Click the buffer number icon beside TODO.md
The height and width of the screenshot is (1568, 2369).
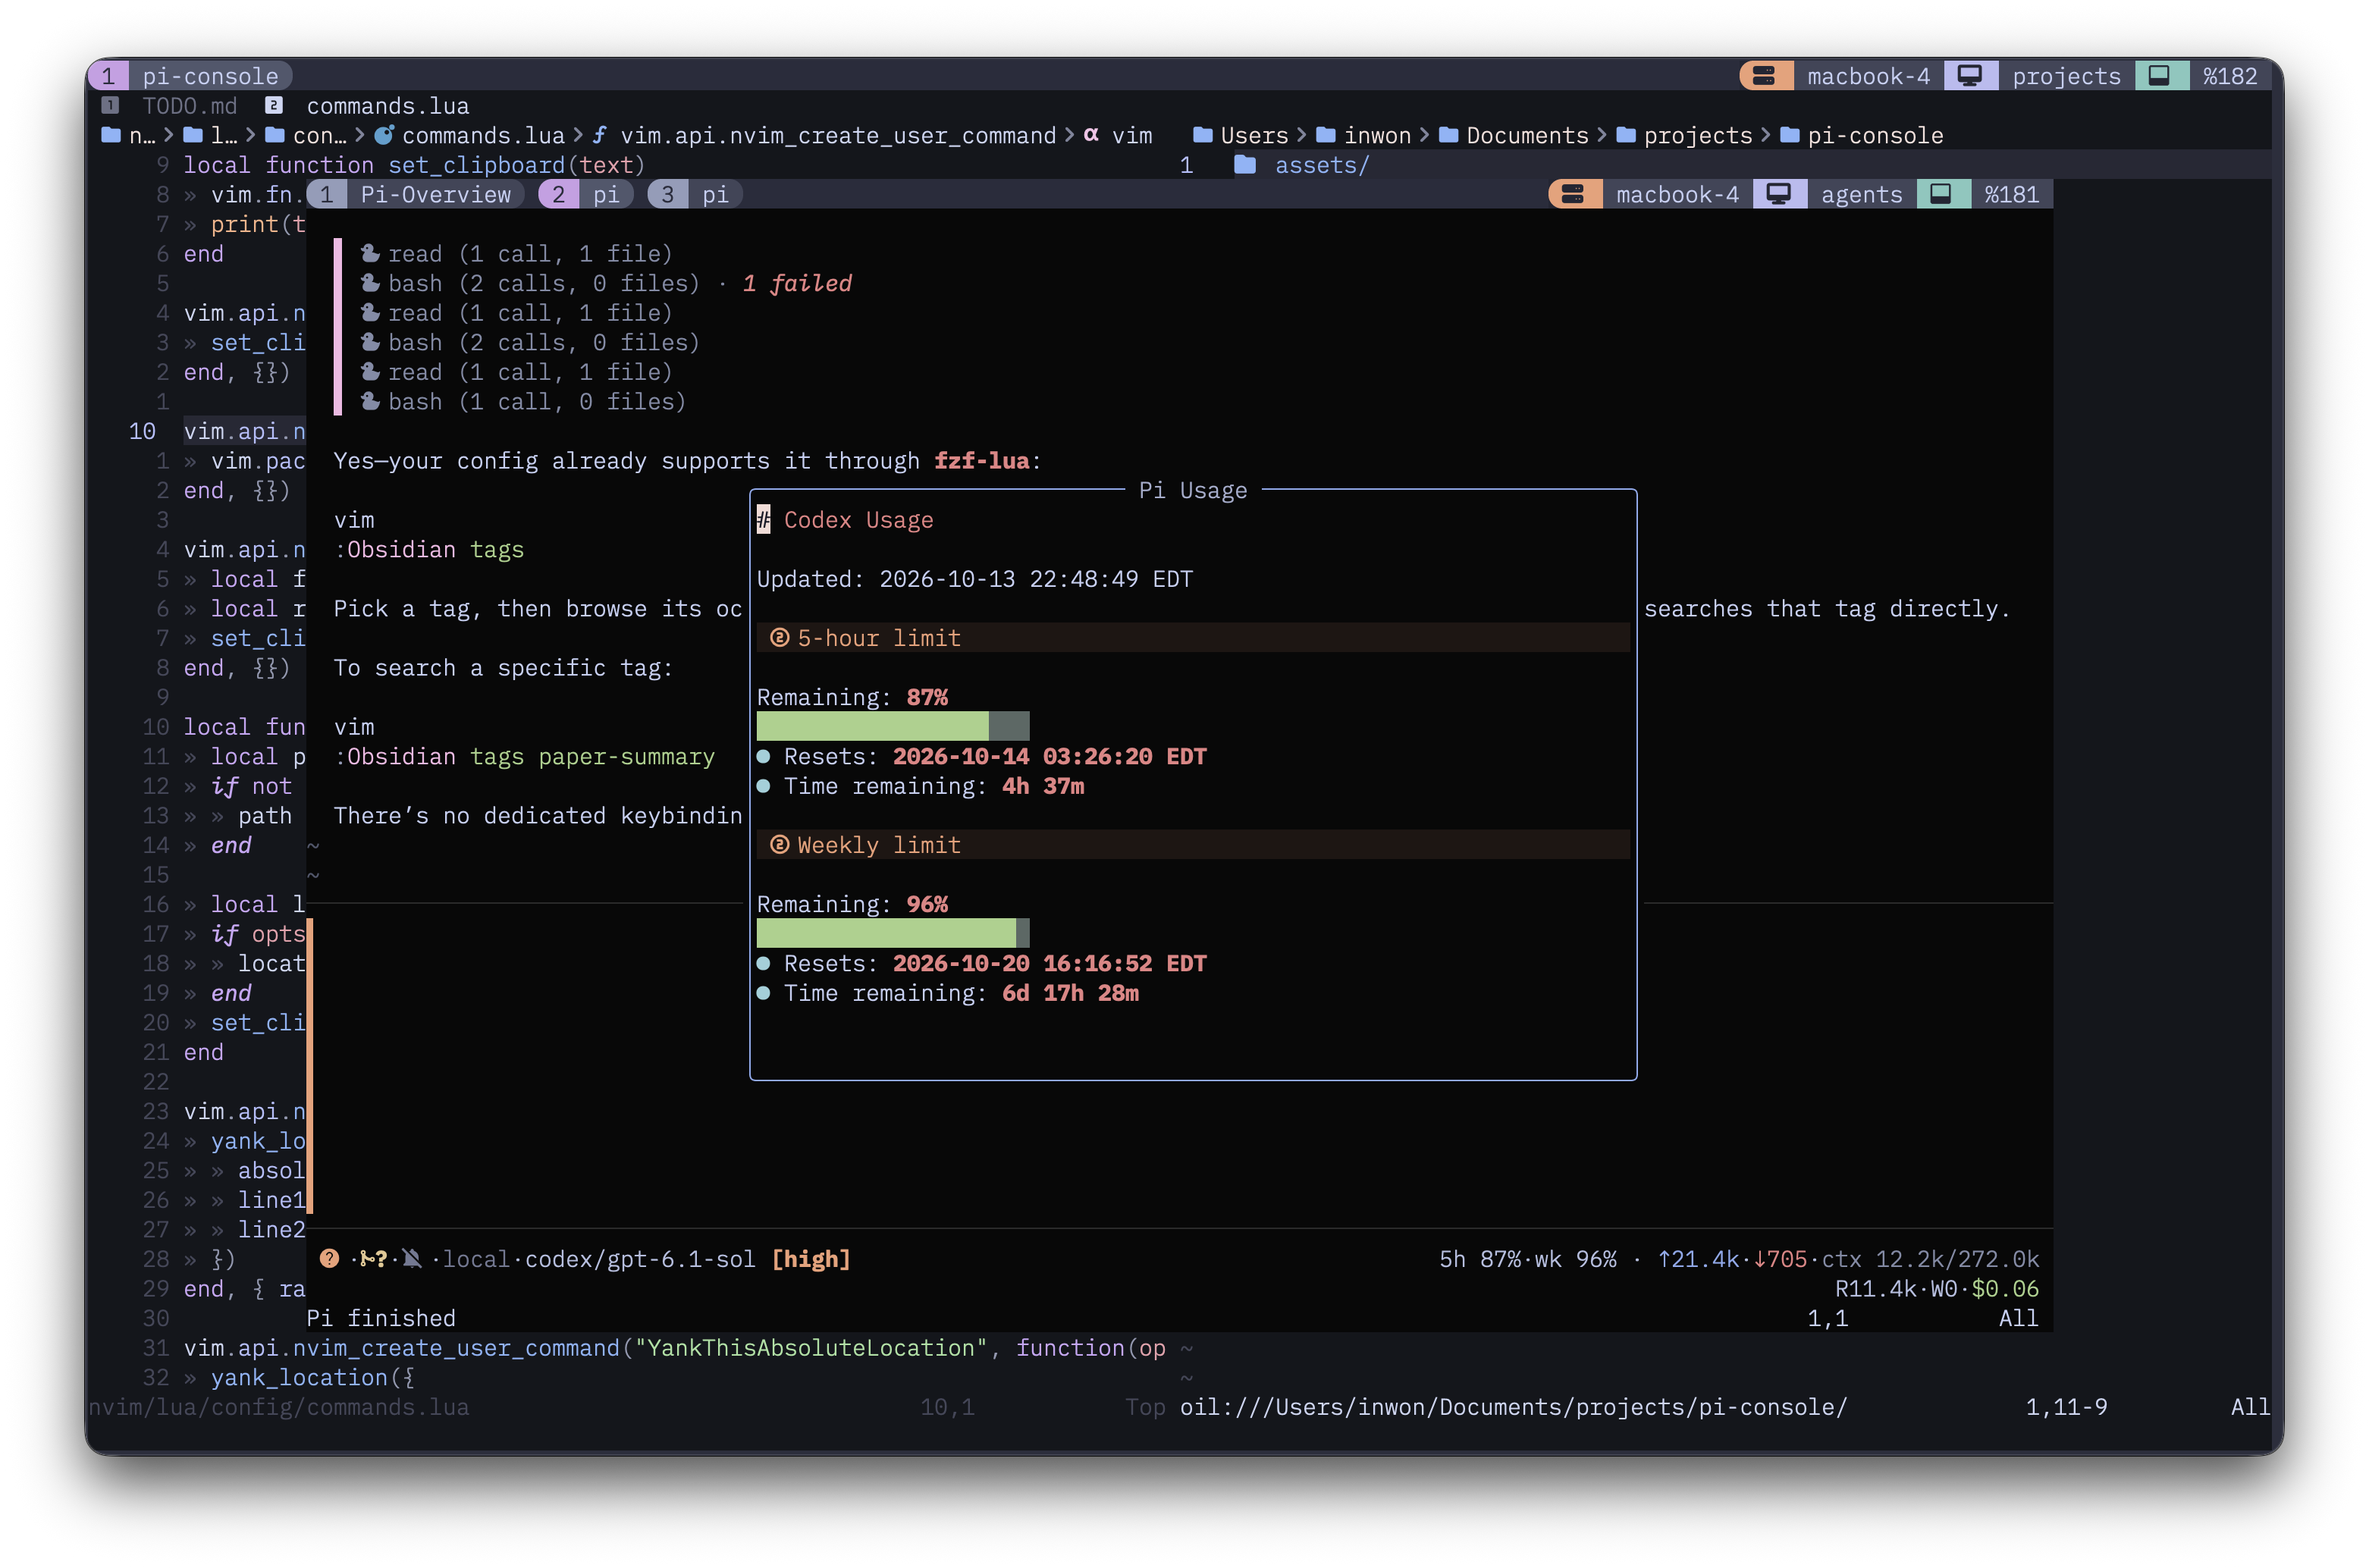pyautogui.click(x=111, y=105)
